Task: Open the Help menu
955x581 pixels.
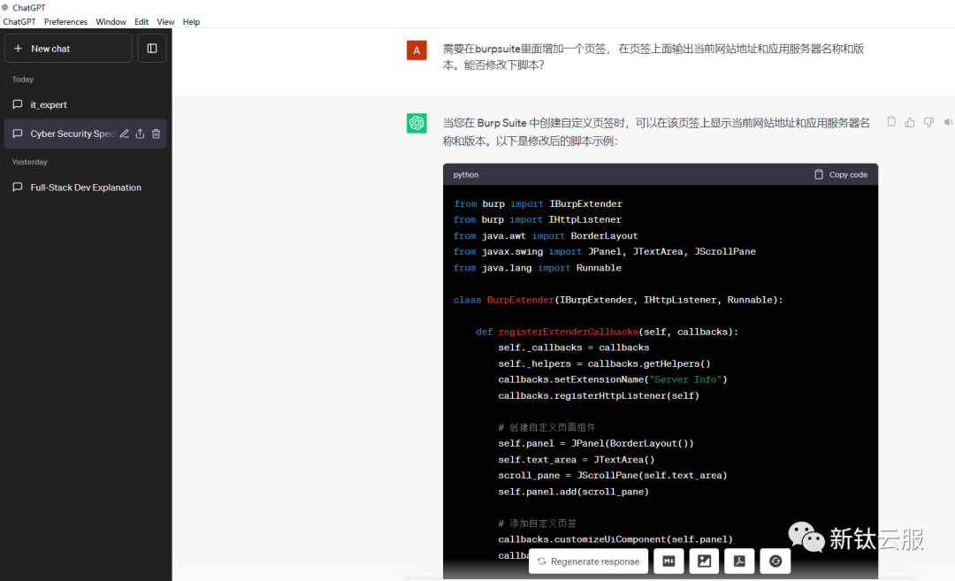Action: point(191,22)
